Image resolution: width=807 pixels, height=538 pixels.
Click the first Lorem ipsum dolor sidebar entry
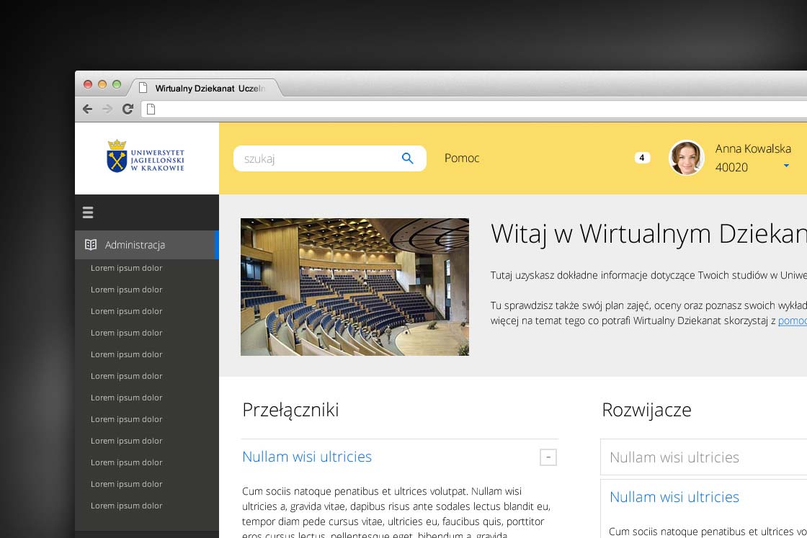pos(127,268)
